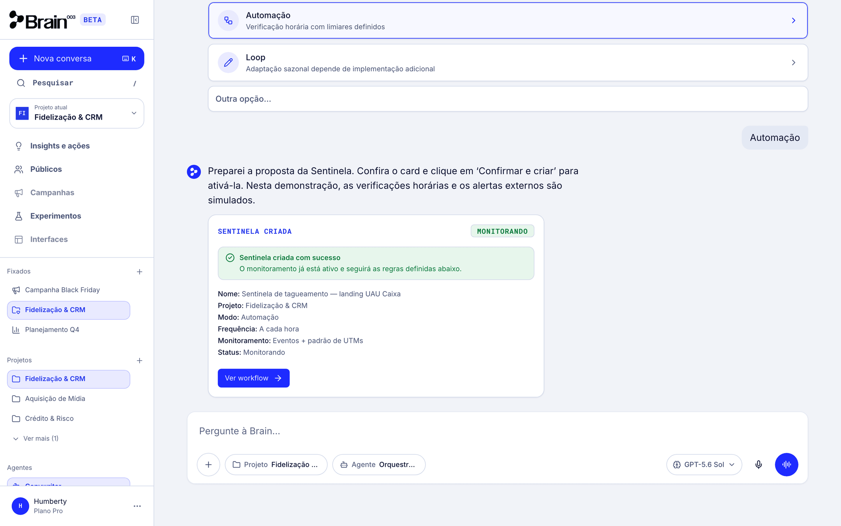Click the success checkmark icon

click(230, 258)
